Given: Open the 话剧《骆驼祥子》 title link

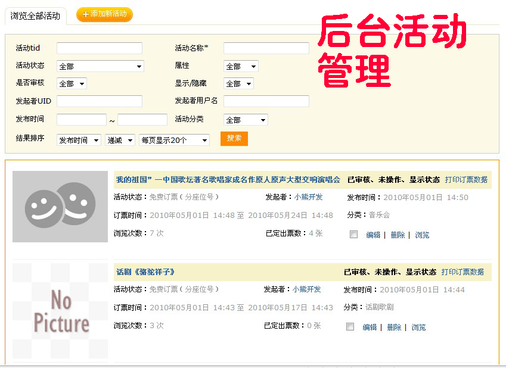Looking at the screenshot, I should 145,272.
